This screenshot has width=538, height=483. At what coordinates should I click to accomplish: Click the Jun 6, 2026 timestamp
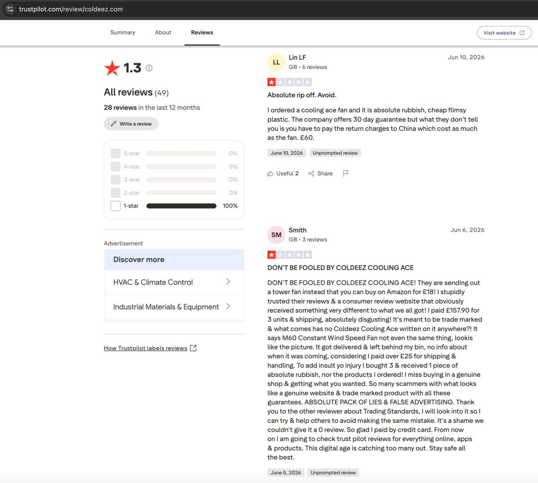click(x=467, y=230)
